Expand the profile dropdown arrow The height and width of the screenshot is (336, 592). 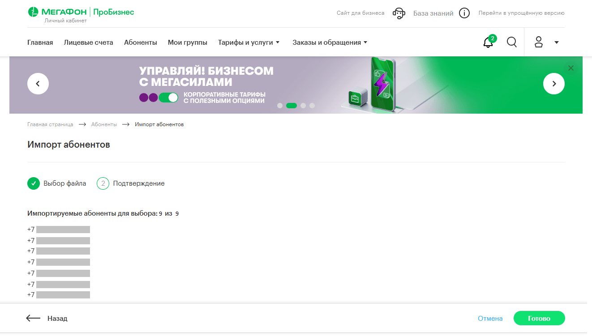coord(557,43)
